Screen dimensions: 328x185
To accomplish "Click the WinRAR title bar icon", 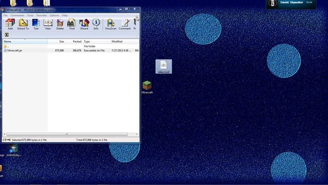I will 4,10.
